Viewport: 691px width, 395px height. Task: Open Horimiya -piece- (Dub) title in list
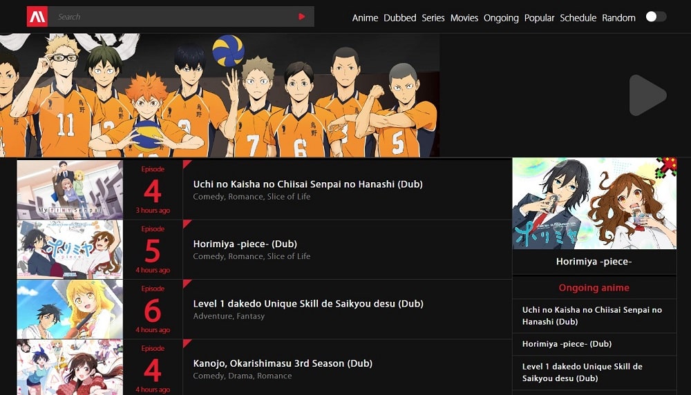(245, 244)
